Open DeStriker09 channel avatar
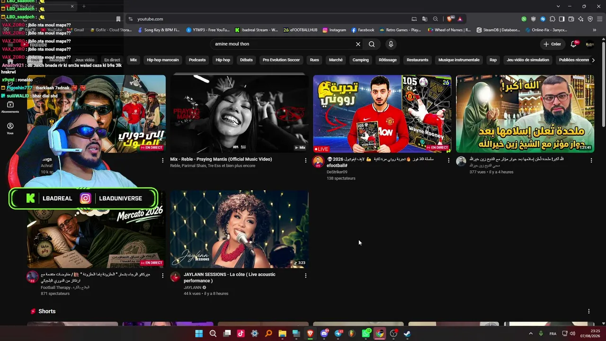Viewport: 606px width, 341px height. (319, 162)
